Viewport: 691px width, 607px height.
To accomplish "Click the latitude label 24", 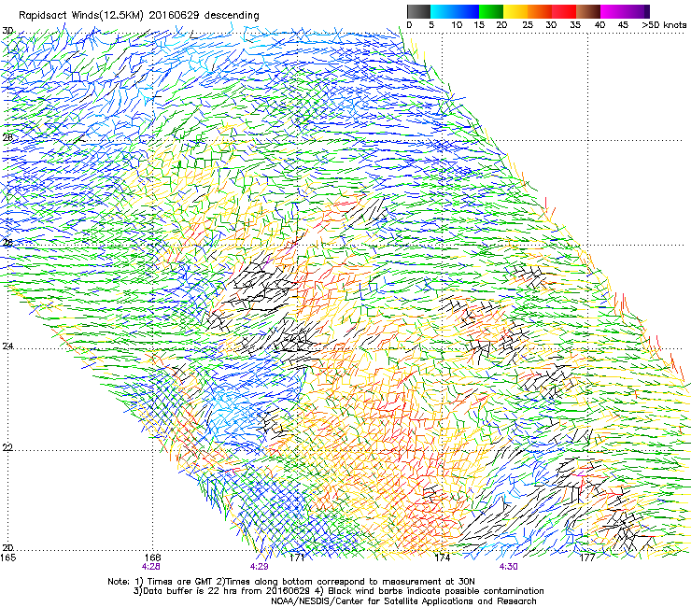I will (7, 346).
